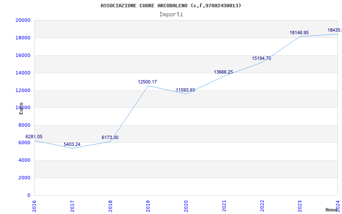The height and width of the screenshot is (214, 342).
Task: Click the 14000 y-axis label
Action: [x=23, y=73]
